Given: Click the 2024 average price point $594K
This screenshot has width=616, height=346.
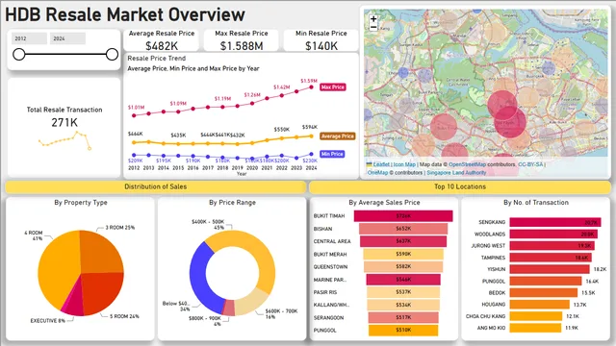Looking at the screenshot, I should click(312, 136).
